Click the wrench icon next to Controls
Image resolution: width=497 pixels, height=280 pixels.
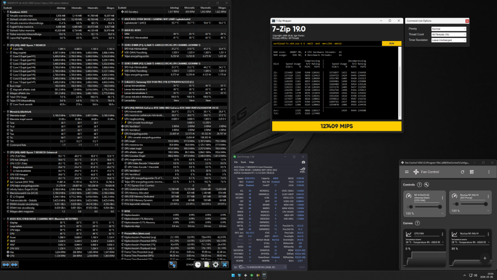coord(426,184)
